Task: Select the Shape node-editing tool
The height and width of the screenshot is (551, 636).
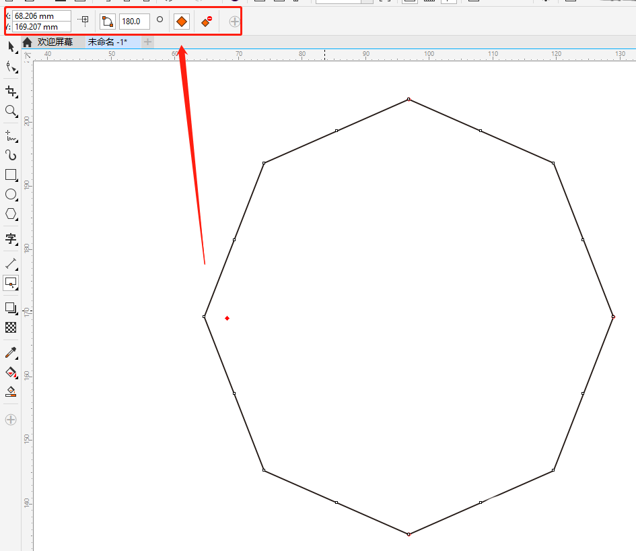Action: pos(11,67)
